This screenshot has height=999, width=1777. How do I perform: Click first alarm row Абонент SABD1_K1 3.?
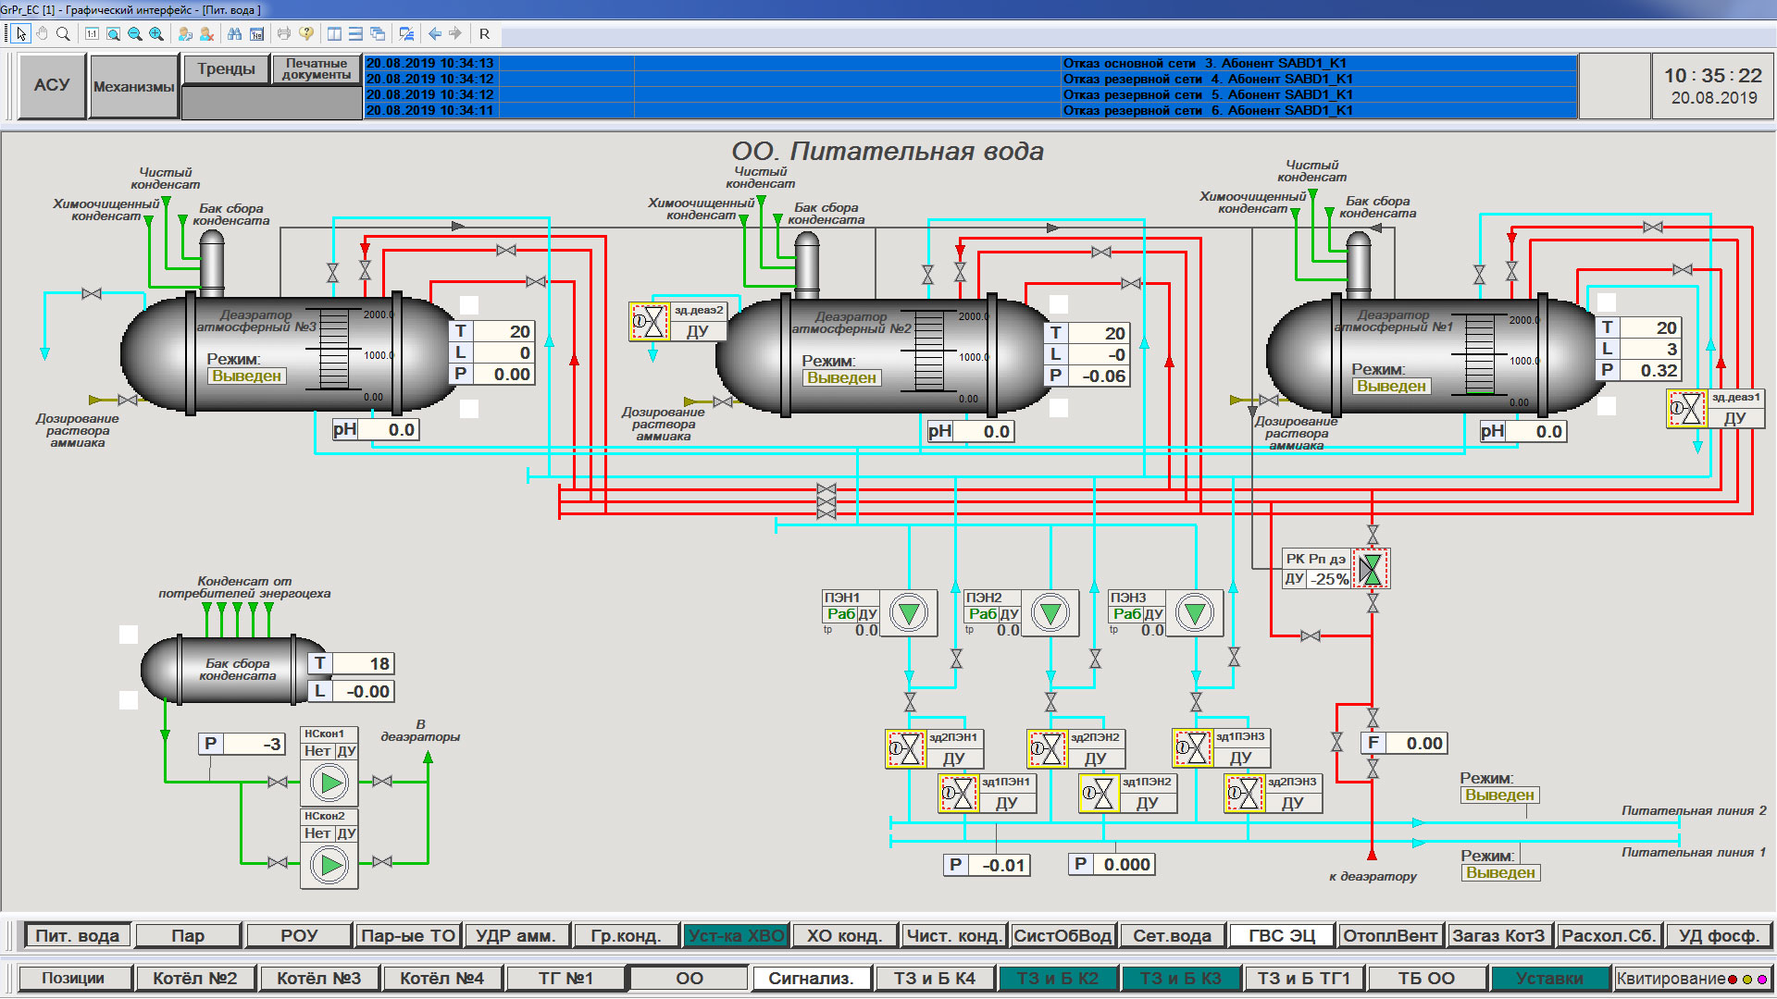click(970, 63)
